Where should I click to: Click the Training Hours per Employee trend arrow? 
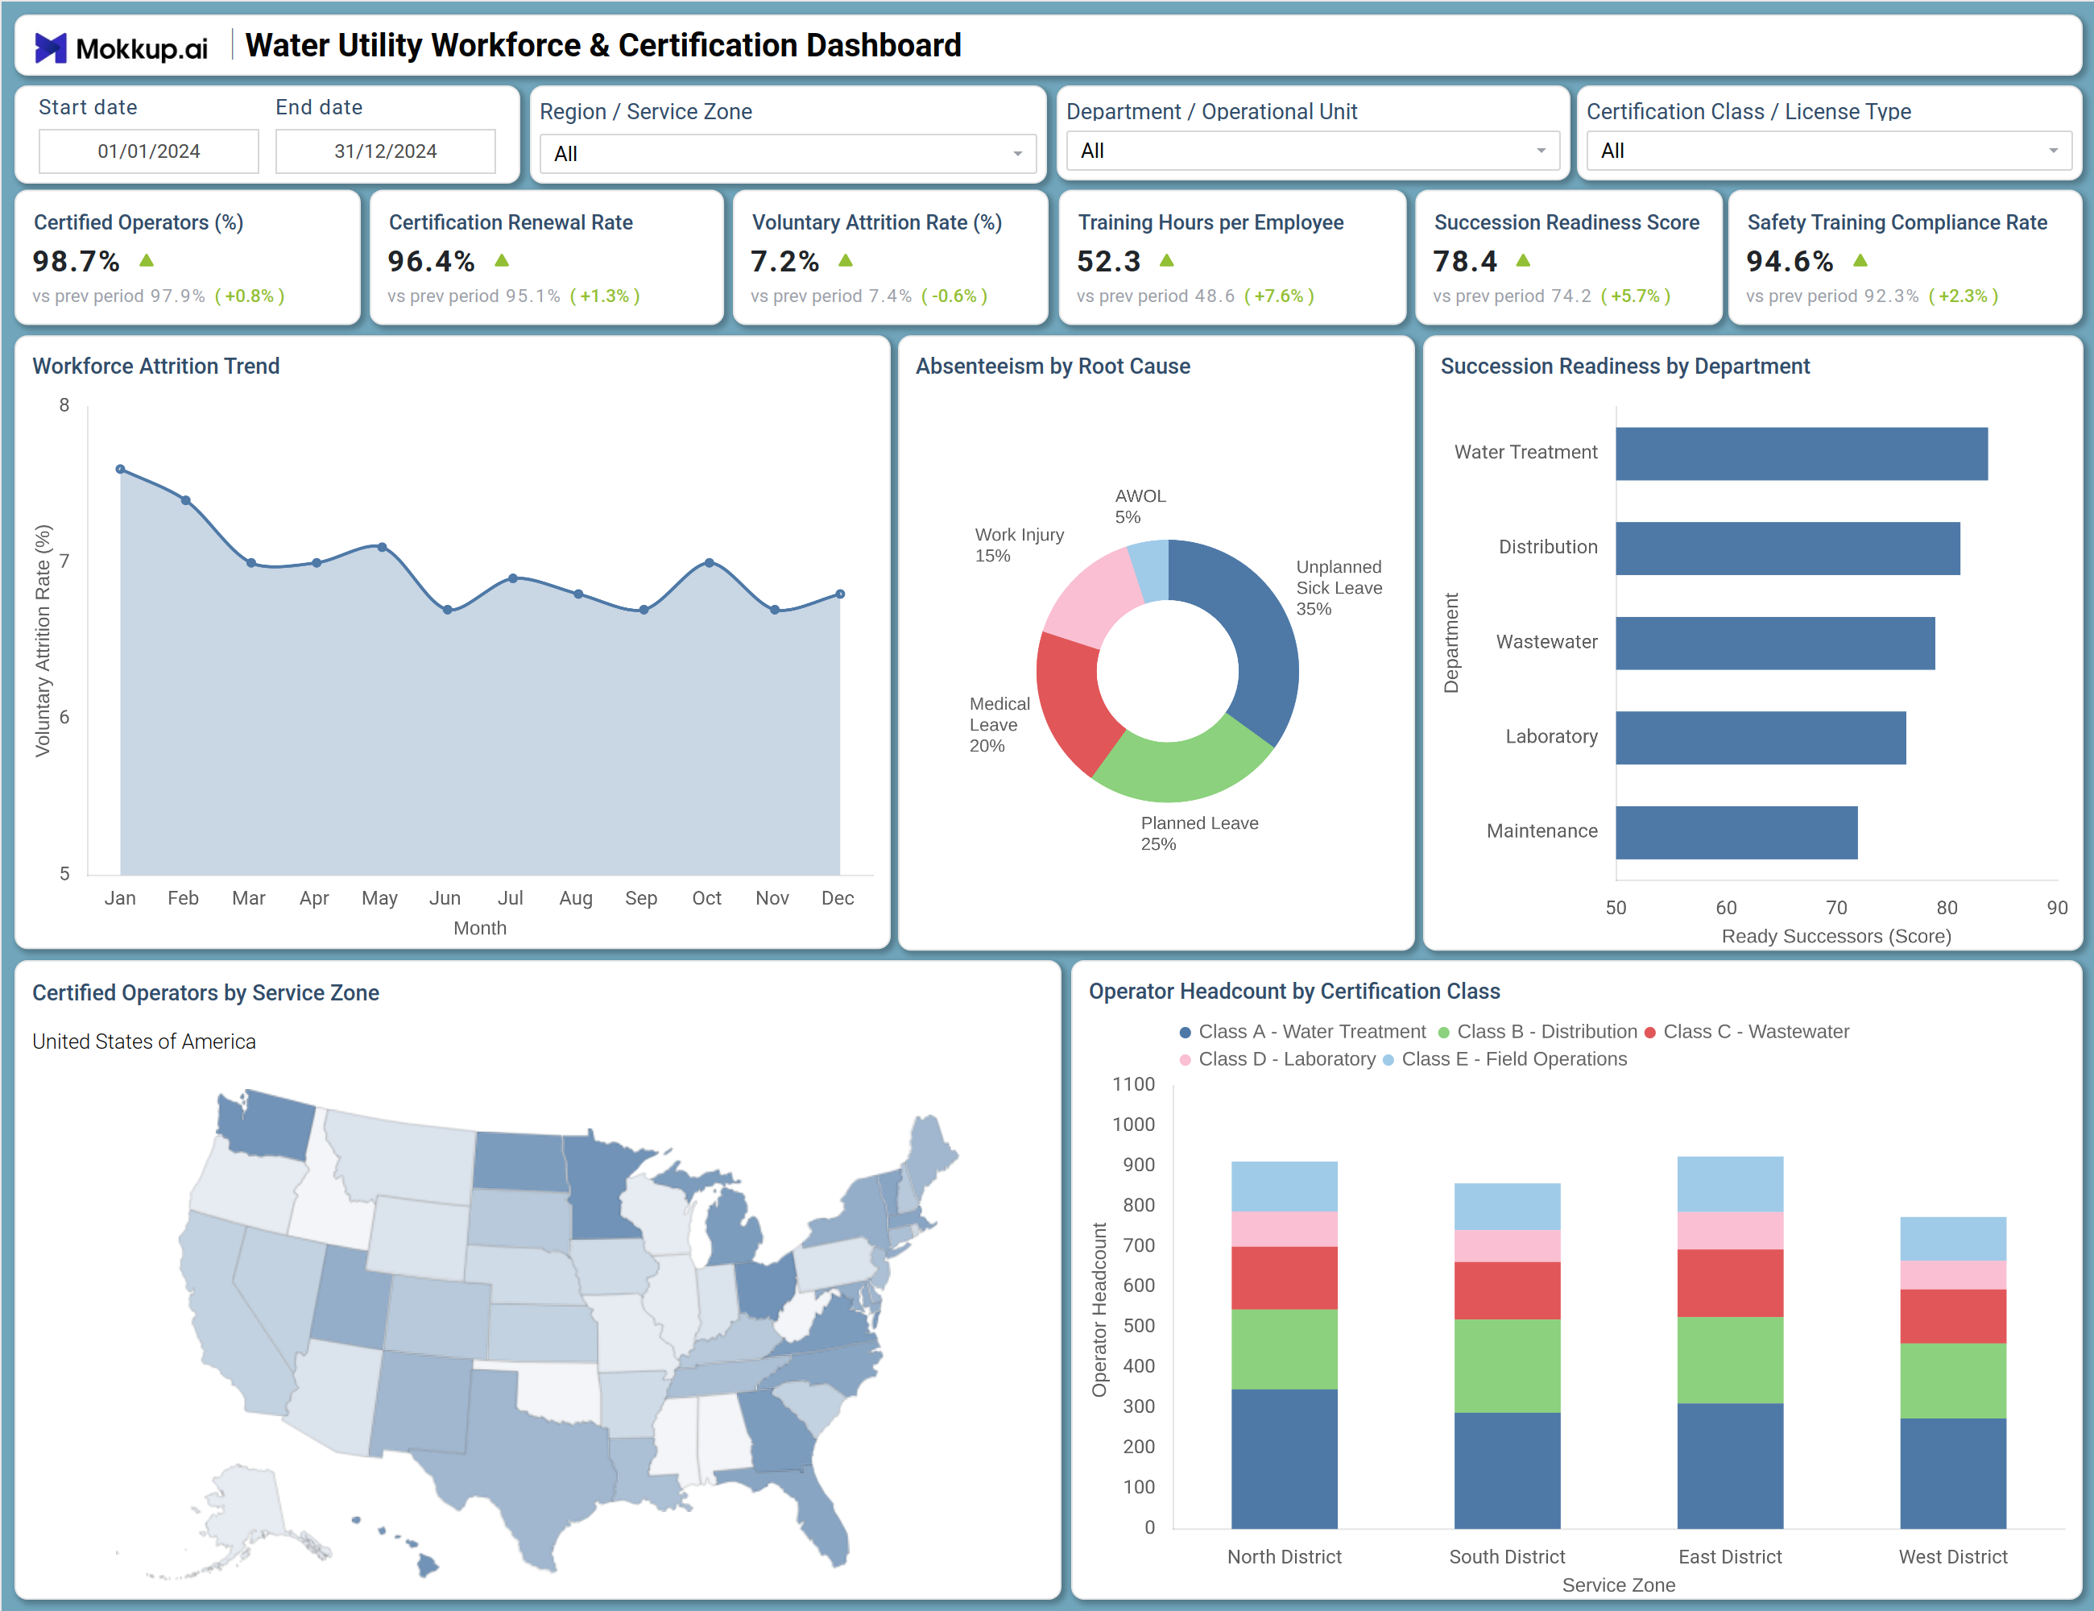[x=1167, y=261]
